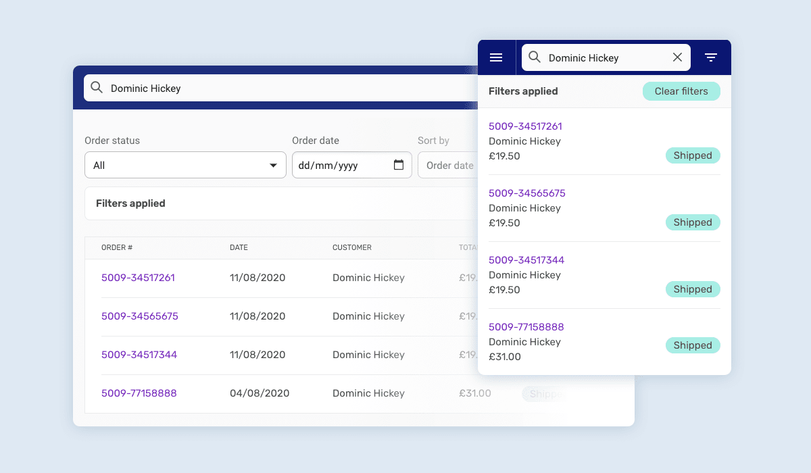Open the filter funnel icon
The width and height of the screenshot is (811, 473).
point(711,57)
